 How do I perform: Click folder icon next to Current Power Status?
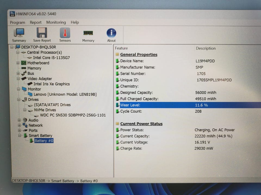click(117, 124)
